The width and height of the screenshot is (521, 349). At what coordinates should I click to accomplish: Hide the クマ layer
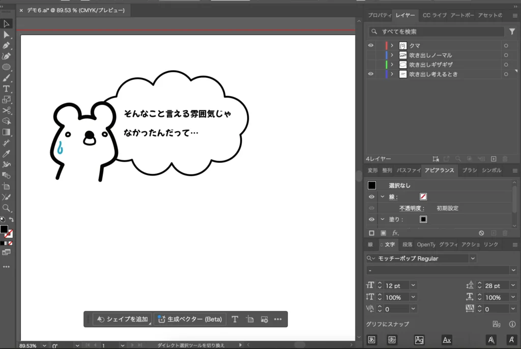coord(371,45)
